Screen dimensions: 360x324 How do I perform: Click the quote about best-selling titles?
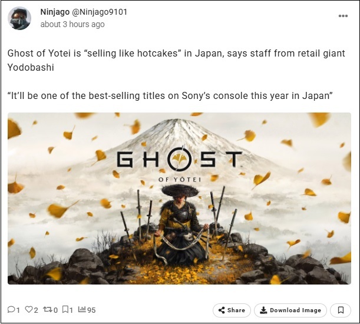[x=170, y=95]
